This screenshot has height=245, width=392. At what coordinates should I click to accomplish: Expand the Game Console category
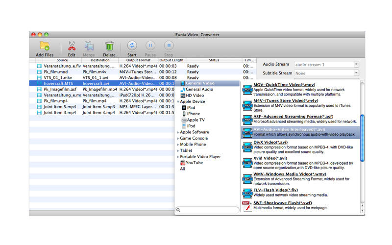pos(178,138)
